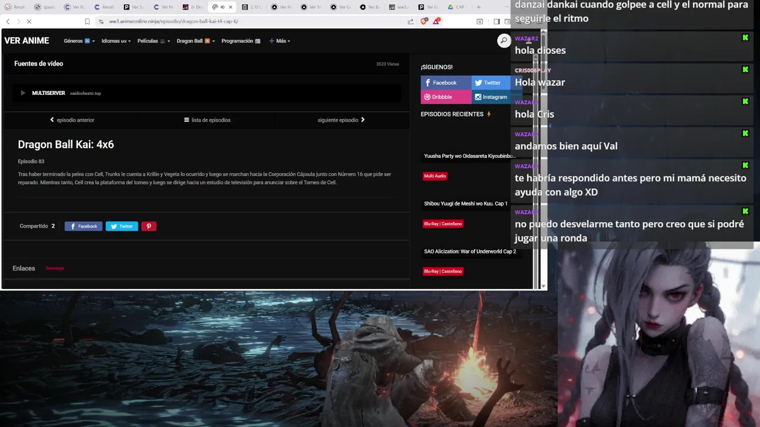Click the green K badge beside andamos bien aquí Val
Image resolution: width=760 pixels, height=427 pixels.
[x=745, y=133]
